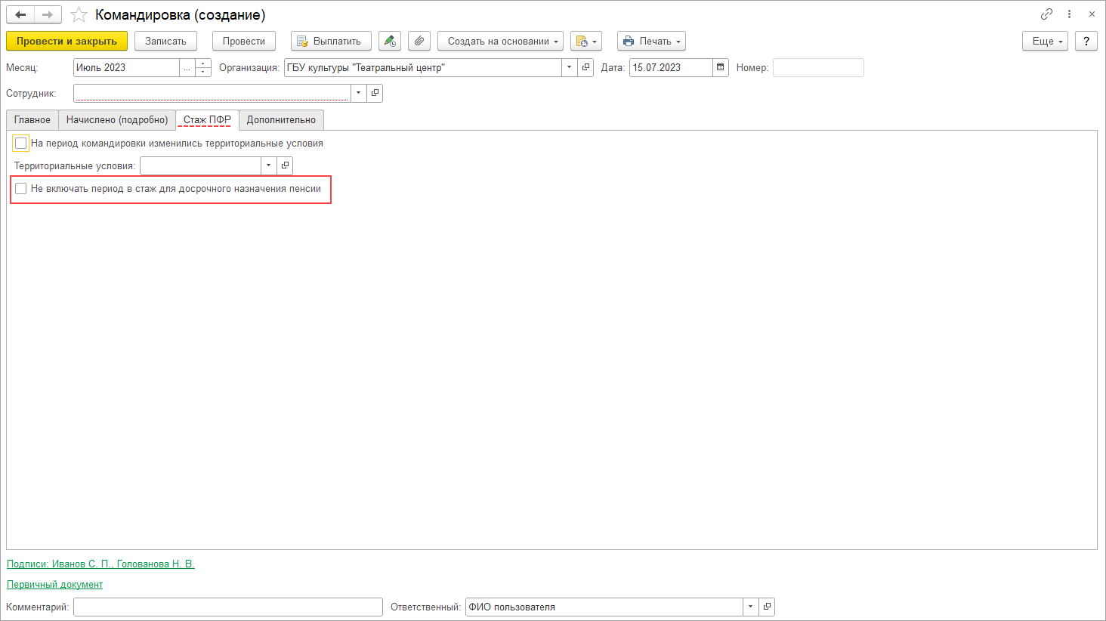Image resolution: width=1106 pixels, height=621 pixels.
Task: Close the Командировка form window
Action: 1092,14
